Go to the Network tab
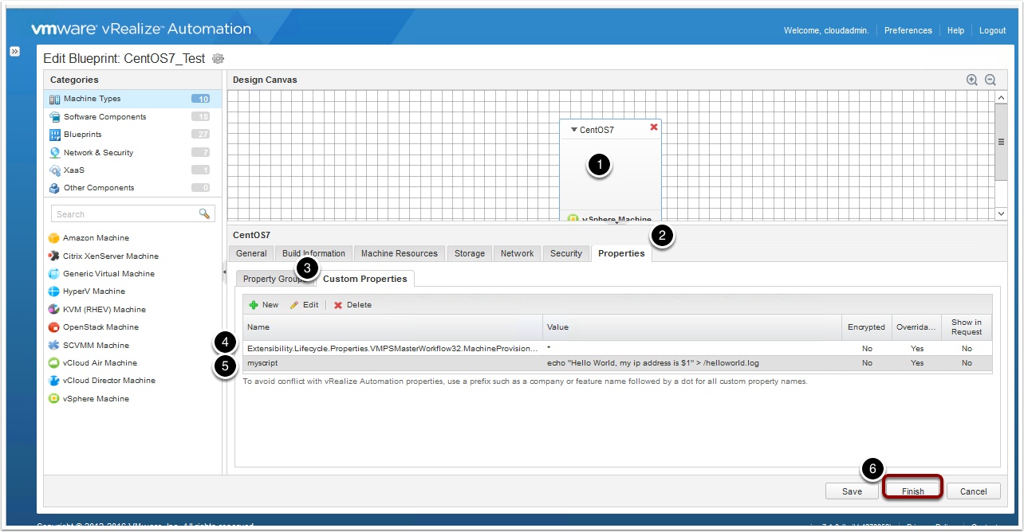 517,253
